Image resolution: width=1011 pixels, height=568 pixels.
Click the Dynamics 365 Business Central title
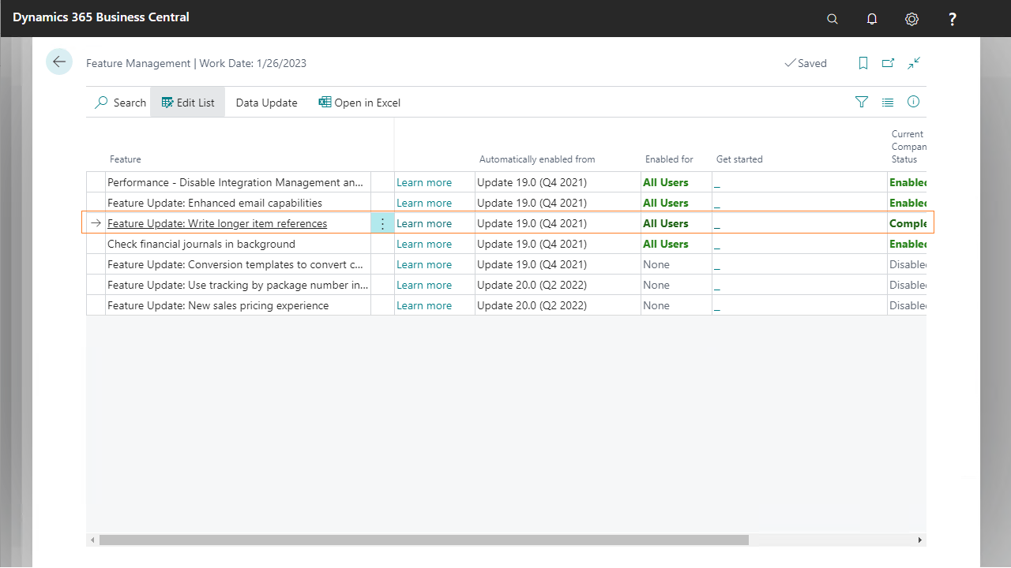pyautogui.click(x=101, y=17)
